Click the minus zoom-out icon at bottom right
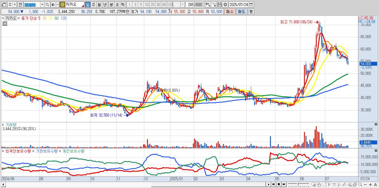The image size is (379, 188). 365,185
